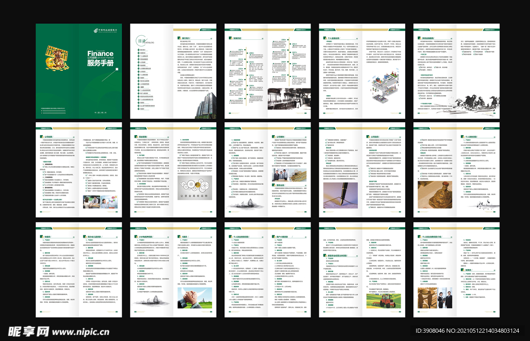This screenshot has width=530, height=341.
Task: Select the gears image captioned 让资金高效运转
Action: (195, 187)
